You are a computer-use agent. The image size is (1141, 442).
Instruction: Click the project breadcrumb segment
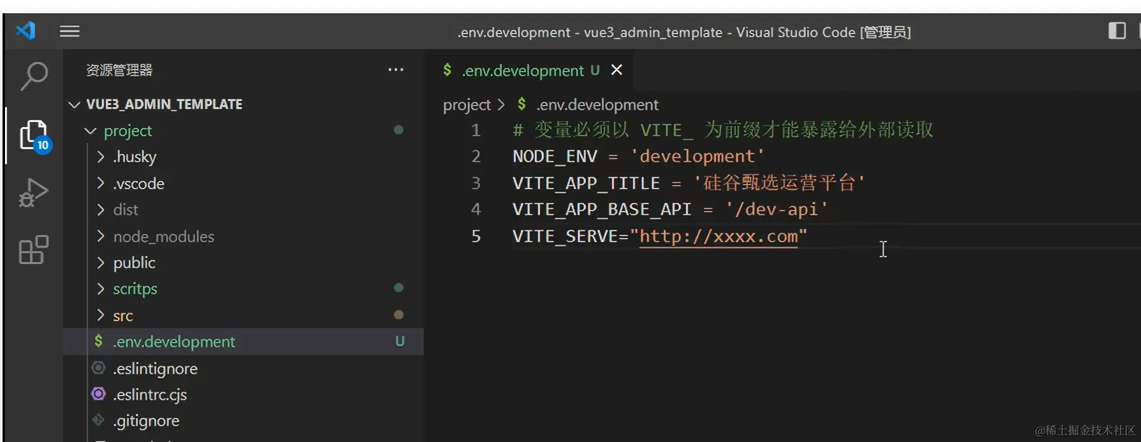pyautogui.click(x=467, y=105)
